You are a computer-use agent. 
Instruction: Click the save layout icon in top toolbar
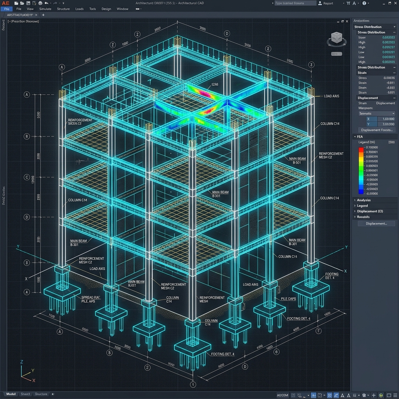[x=28, y=3]
